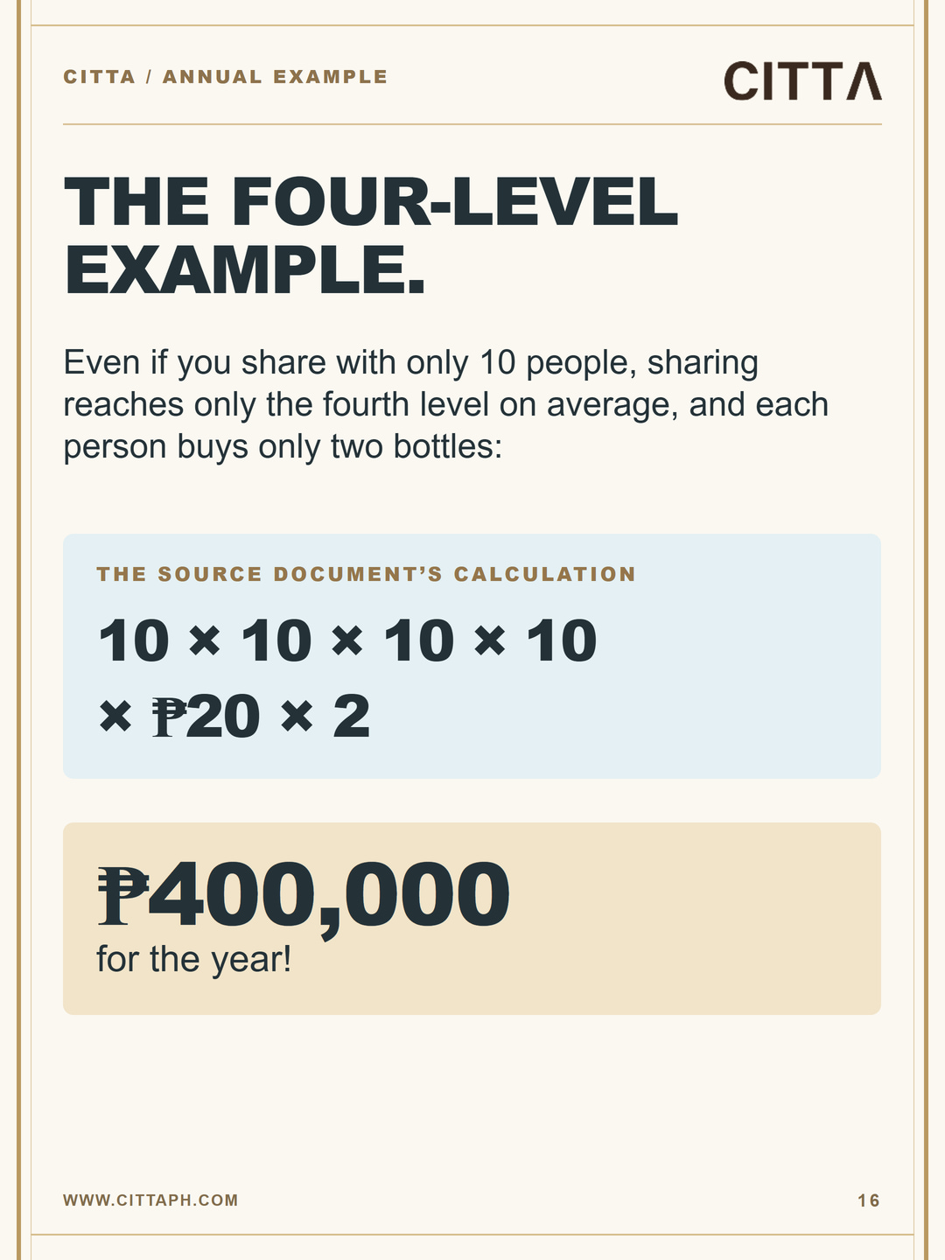Image resolution: width=945 pixels, height=1260 pixels.
Task: Click the text 'person buys only two bottles:'
Action: [x=283, y=446]
